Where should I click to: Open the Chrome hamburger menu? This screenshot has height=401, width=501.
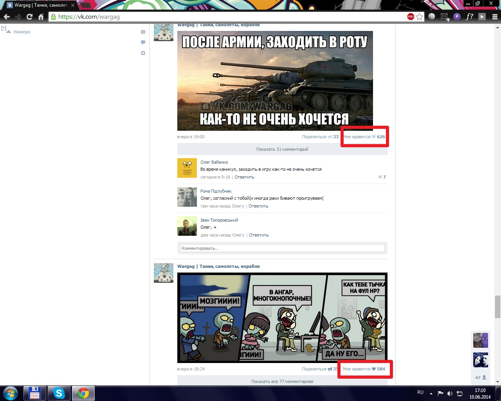(x=495, y=16)
